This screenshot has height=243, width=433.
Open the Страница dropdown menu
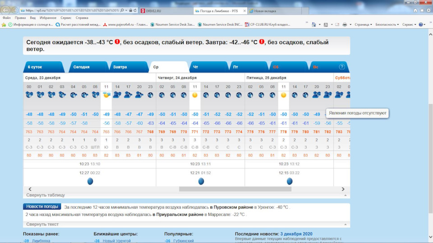(x=363, y=25)
